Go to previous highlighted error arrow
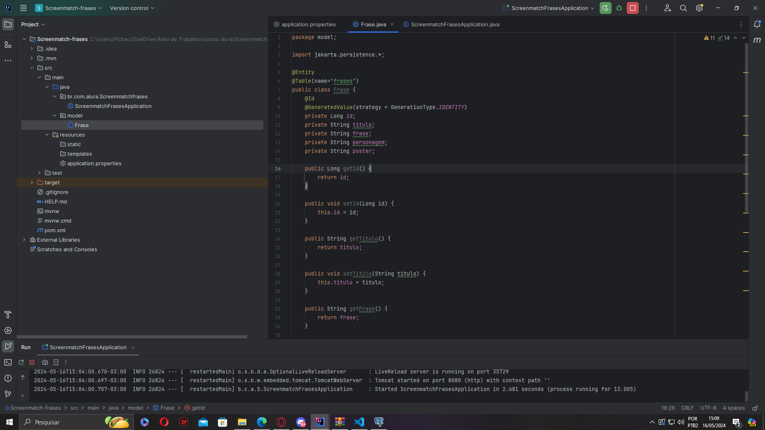Screen dimensions: 765x430 point(736,38)
